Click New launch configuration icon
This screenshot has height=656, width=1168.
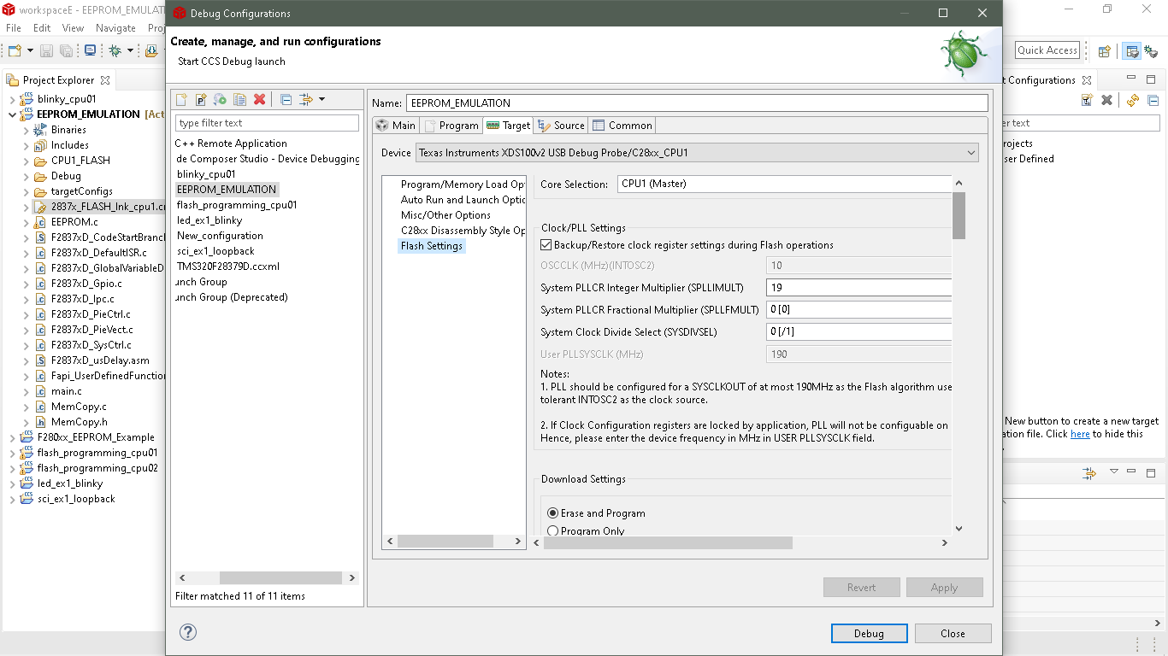coord(181,100)
